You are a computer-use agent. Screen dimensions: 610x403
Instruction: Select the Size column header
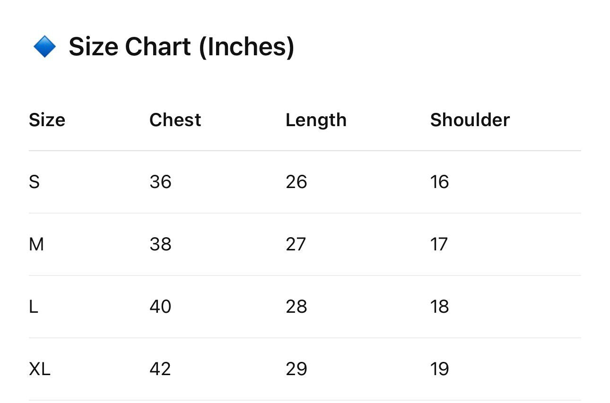click(47, 120)
